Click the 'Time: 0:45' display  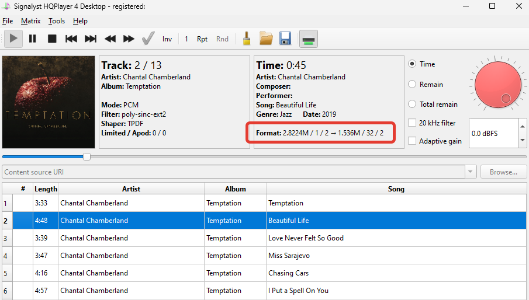pyautogui.click(x=281, y=65)
